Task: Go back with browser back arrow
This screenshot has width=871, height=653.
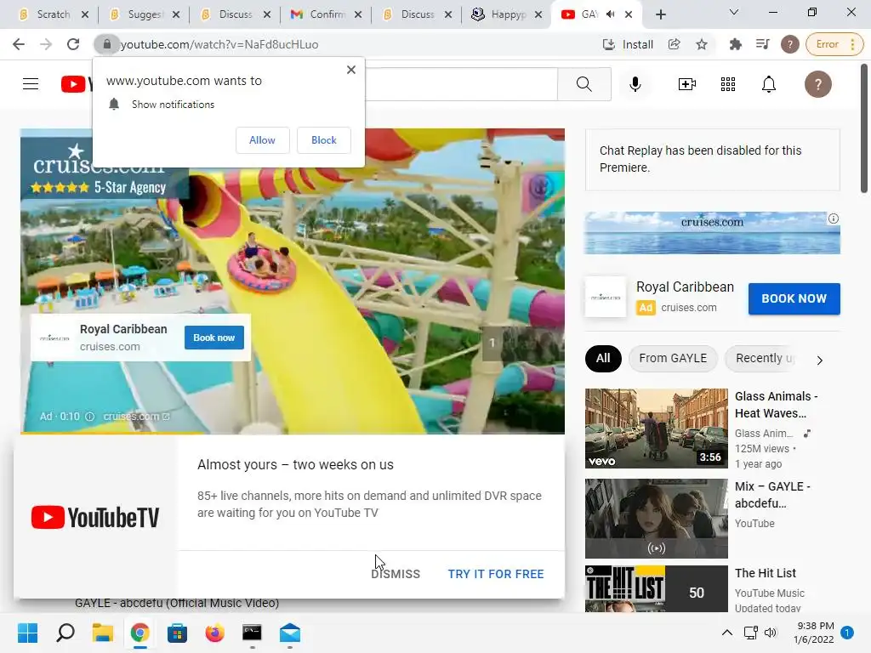Action: [x=19, y=44]
